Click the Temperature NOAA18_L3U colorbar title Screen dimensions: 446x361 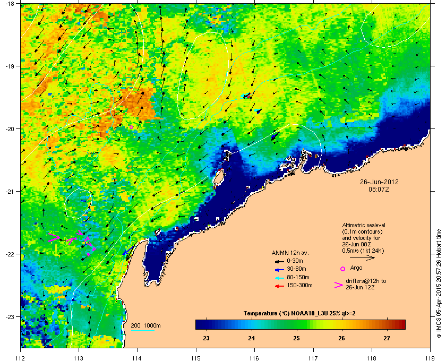pos(299,313)
